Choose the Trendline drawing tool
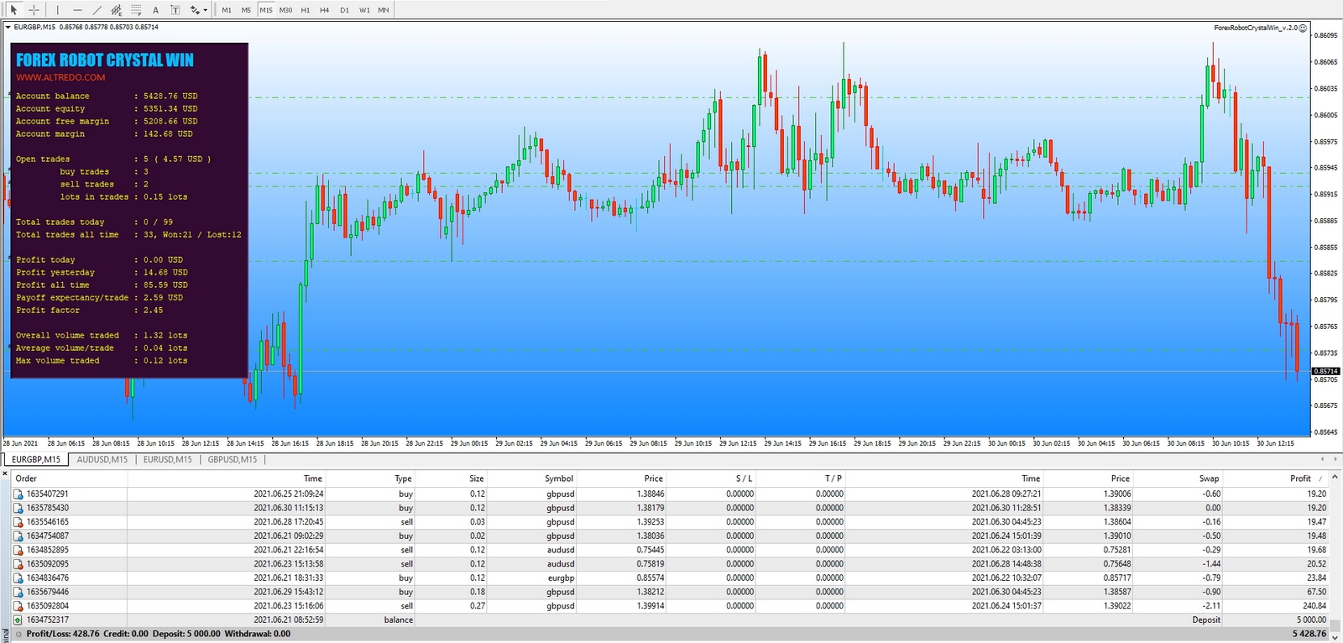 click(x=97, y=10)
